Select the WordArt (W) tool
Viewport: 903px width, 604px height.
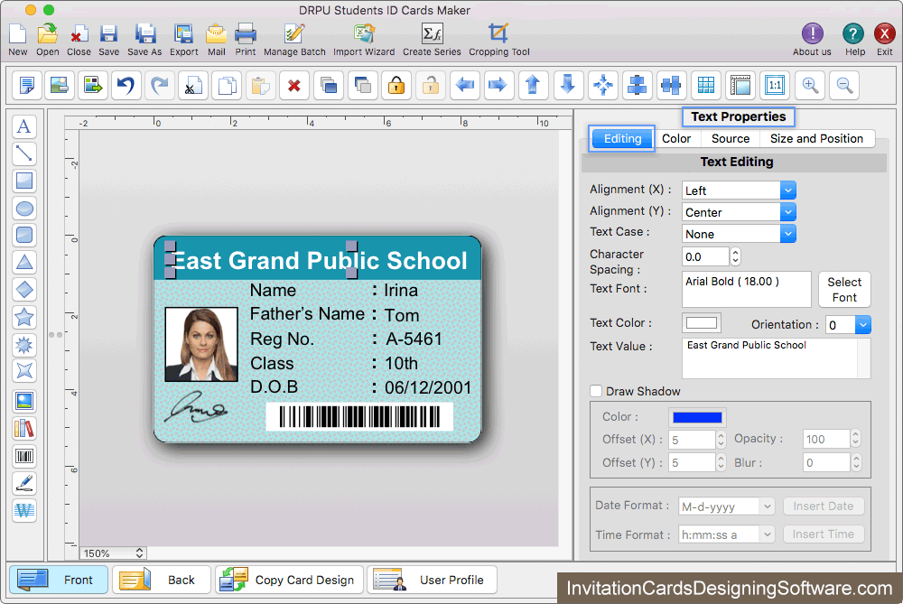point(24,511)
